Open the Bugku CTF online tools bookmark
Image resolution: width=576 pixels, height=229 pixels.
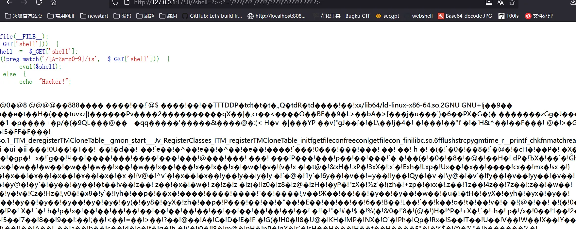pos(341,16)
